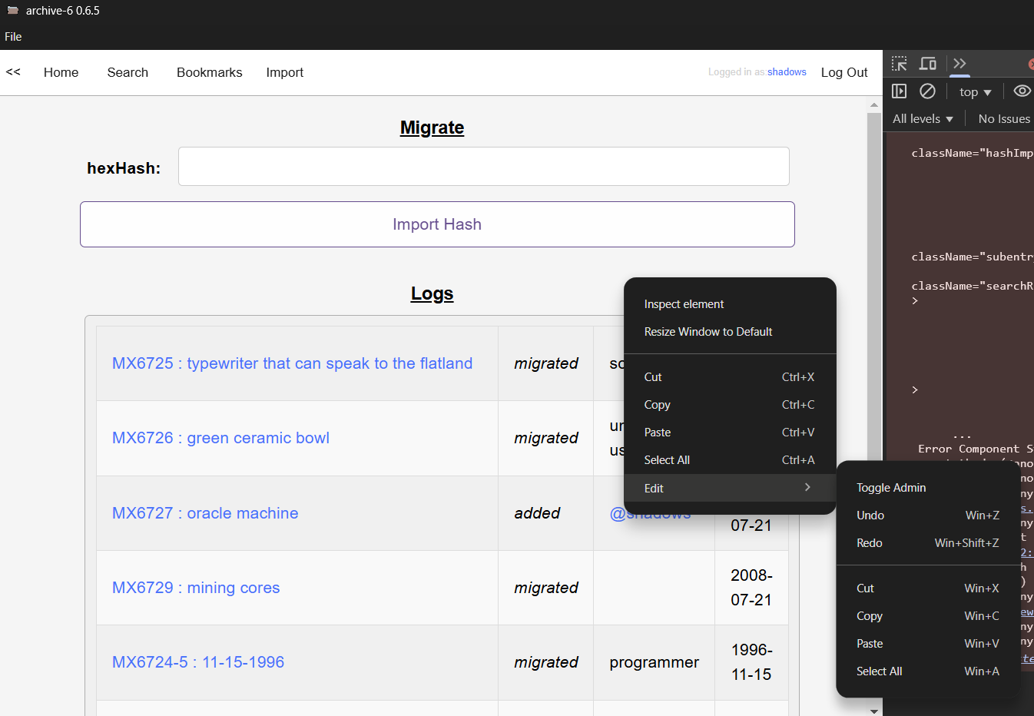Clear the console output
The image size is (1034, 716).
tap(927, 91)
